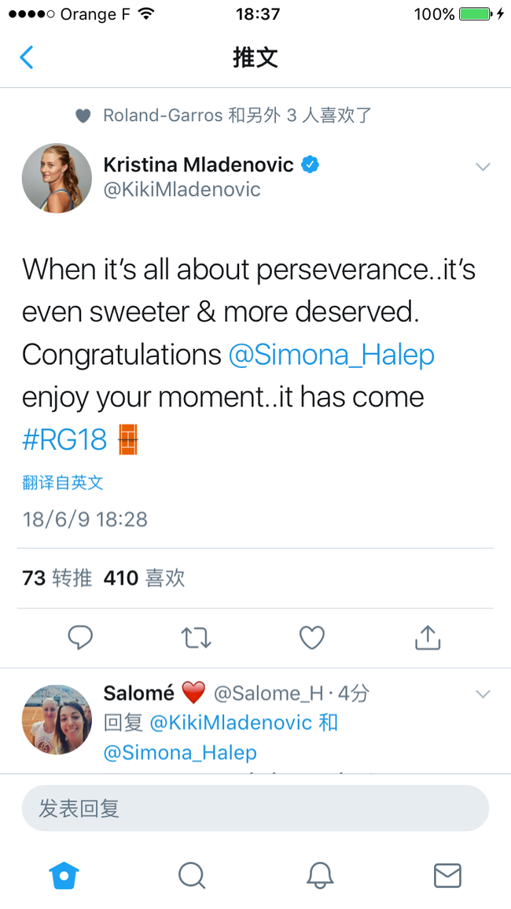Open reply bubble icon under tweet
The width and height of the screenshot is (511, 909).
(80, 637)
